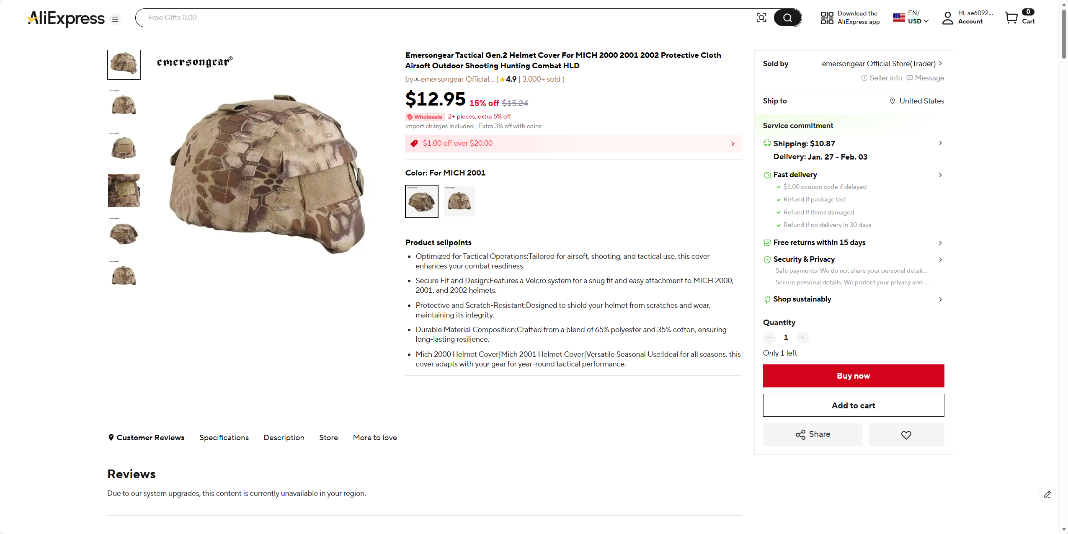Click the image search camera icon

pyautogui.click(x=761, y=18)
